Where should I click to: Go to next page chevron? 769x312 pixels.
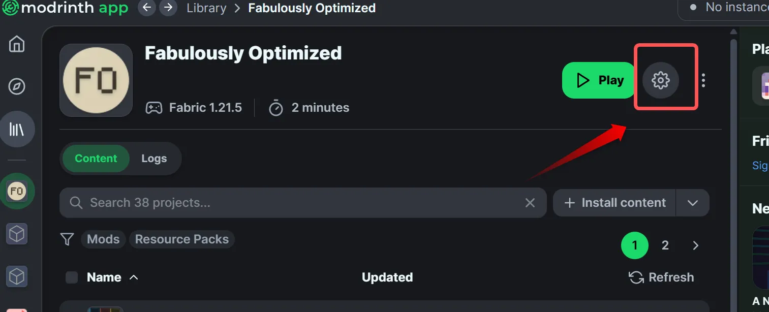pyautogui.click(x=695, y=246)
